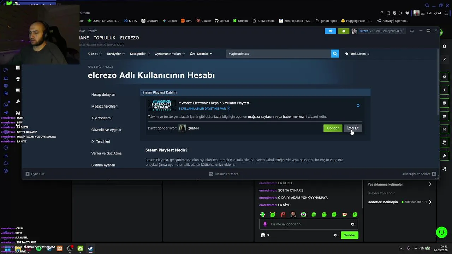Click right sidebar chat bubble icon
Viewport: 452px width, 254px height.
coord(444,116)
